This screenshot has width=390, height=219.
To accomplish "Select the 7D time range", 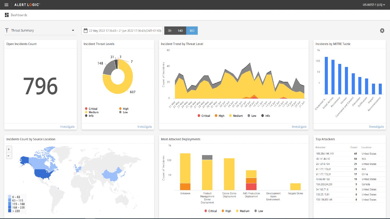I will point(170,30).
